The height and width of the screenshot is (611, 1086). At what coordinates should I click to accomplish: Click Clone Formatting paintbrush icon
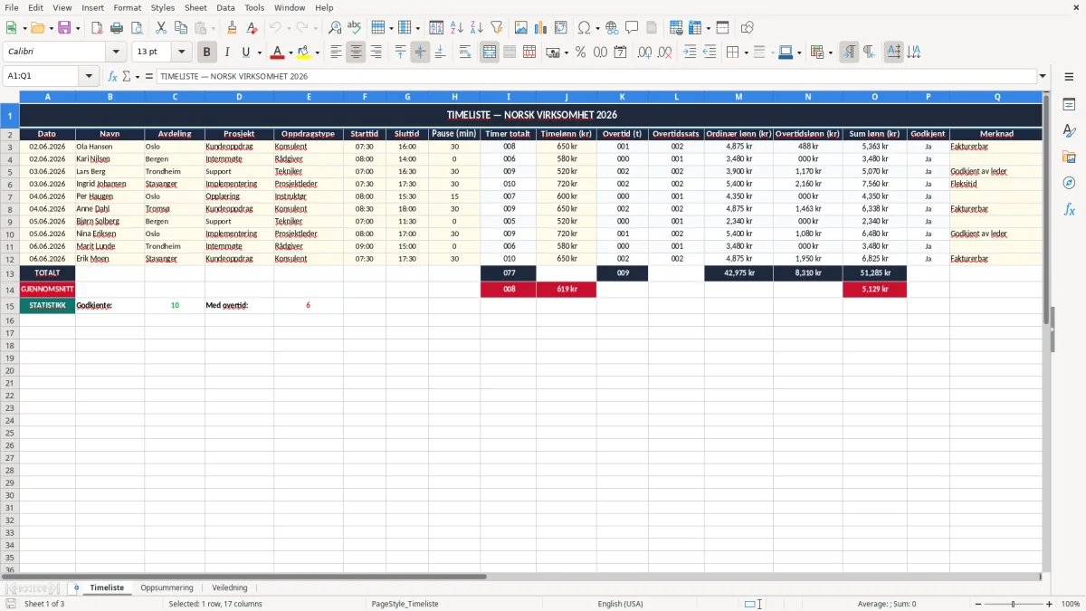tap(233, 28)
